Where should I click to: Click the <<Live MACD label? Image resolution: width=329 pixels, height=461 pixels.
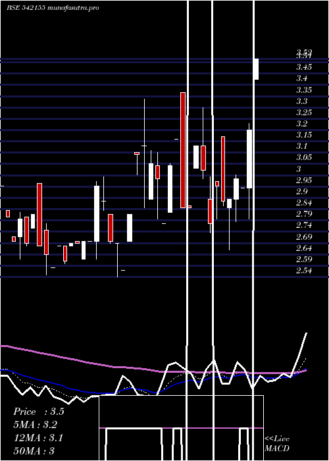(277, 443)
